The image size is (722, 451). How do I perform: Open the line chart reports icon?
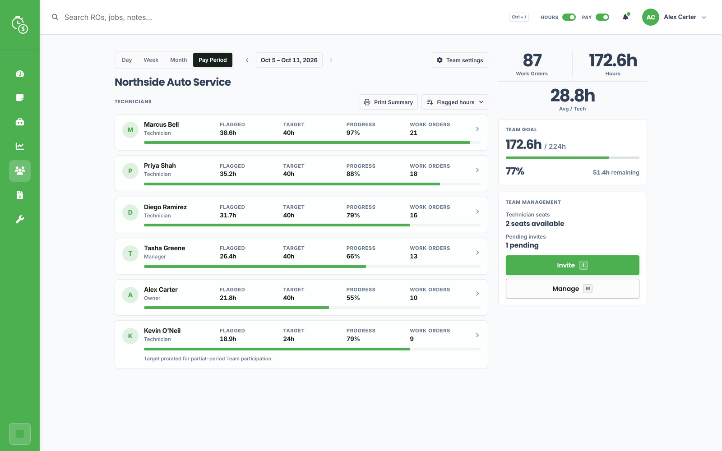[x=20, y=147]
